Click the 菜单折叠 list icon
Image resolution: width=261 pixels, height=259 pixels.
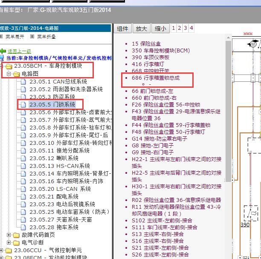pyautogui.click(x=32, y=36)
